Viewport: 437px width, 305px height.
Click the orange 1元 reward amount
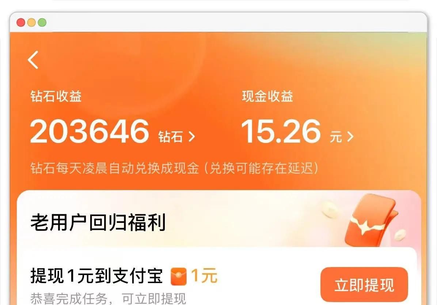click(x=204, y=275)
